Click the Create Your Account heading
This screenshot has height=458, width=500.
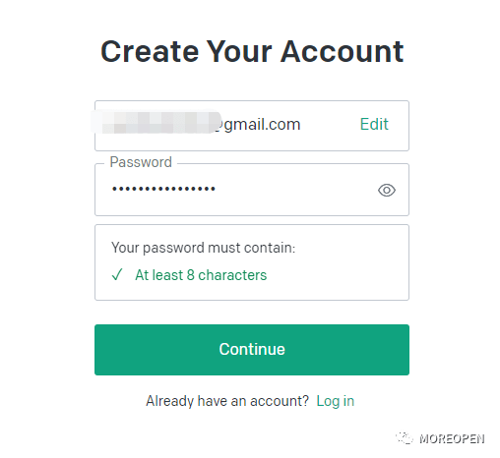[252, 51]
